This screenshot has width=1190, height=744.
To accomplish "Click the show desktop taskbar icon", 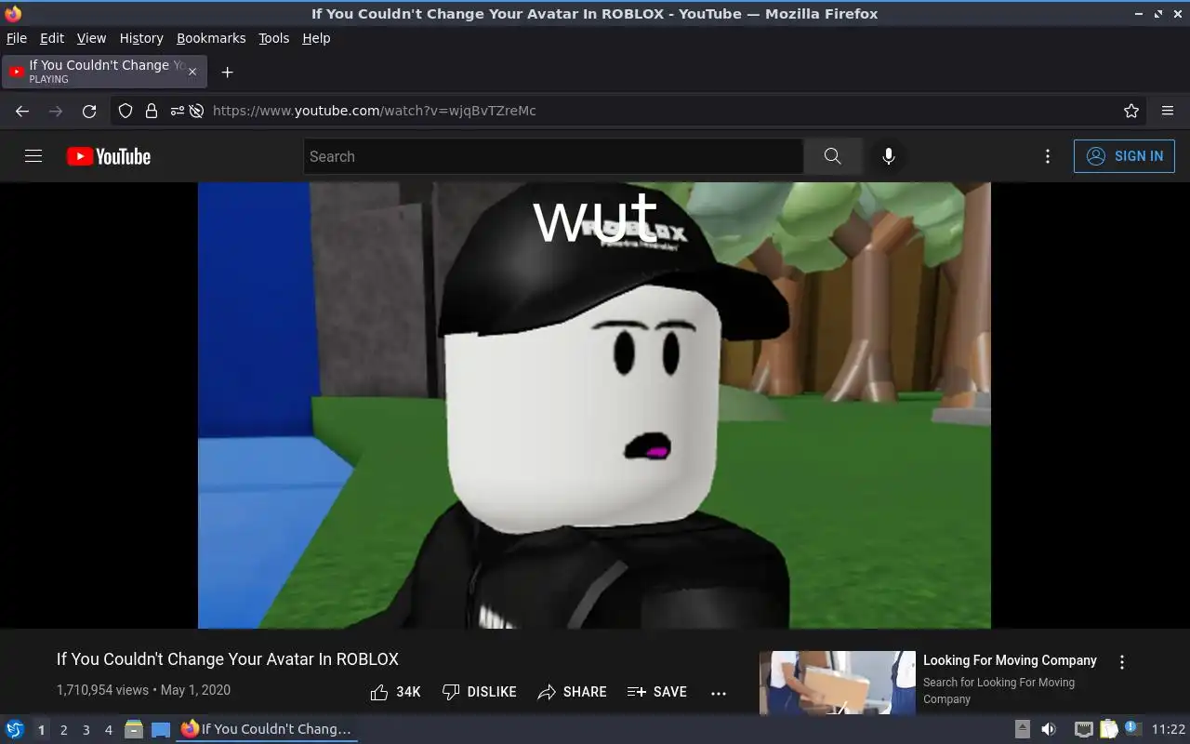I will pos(161,729).
